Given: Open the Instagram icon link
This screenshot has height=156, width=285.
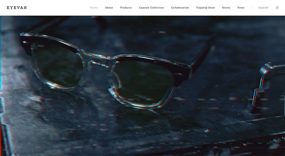Looking at the screenshot, I should [x=277, y=8].
